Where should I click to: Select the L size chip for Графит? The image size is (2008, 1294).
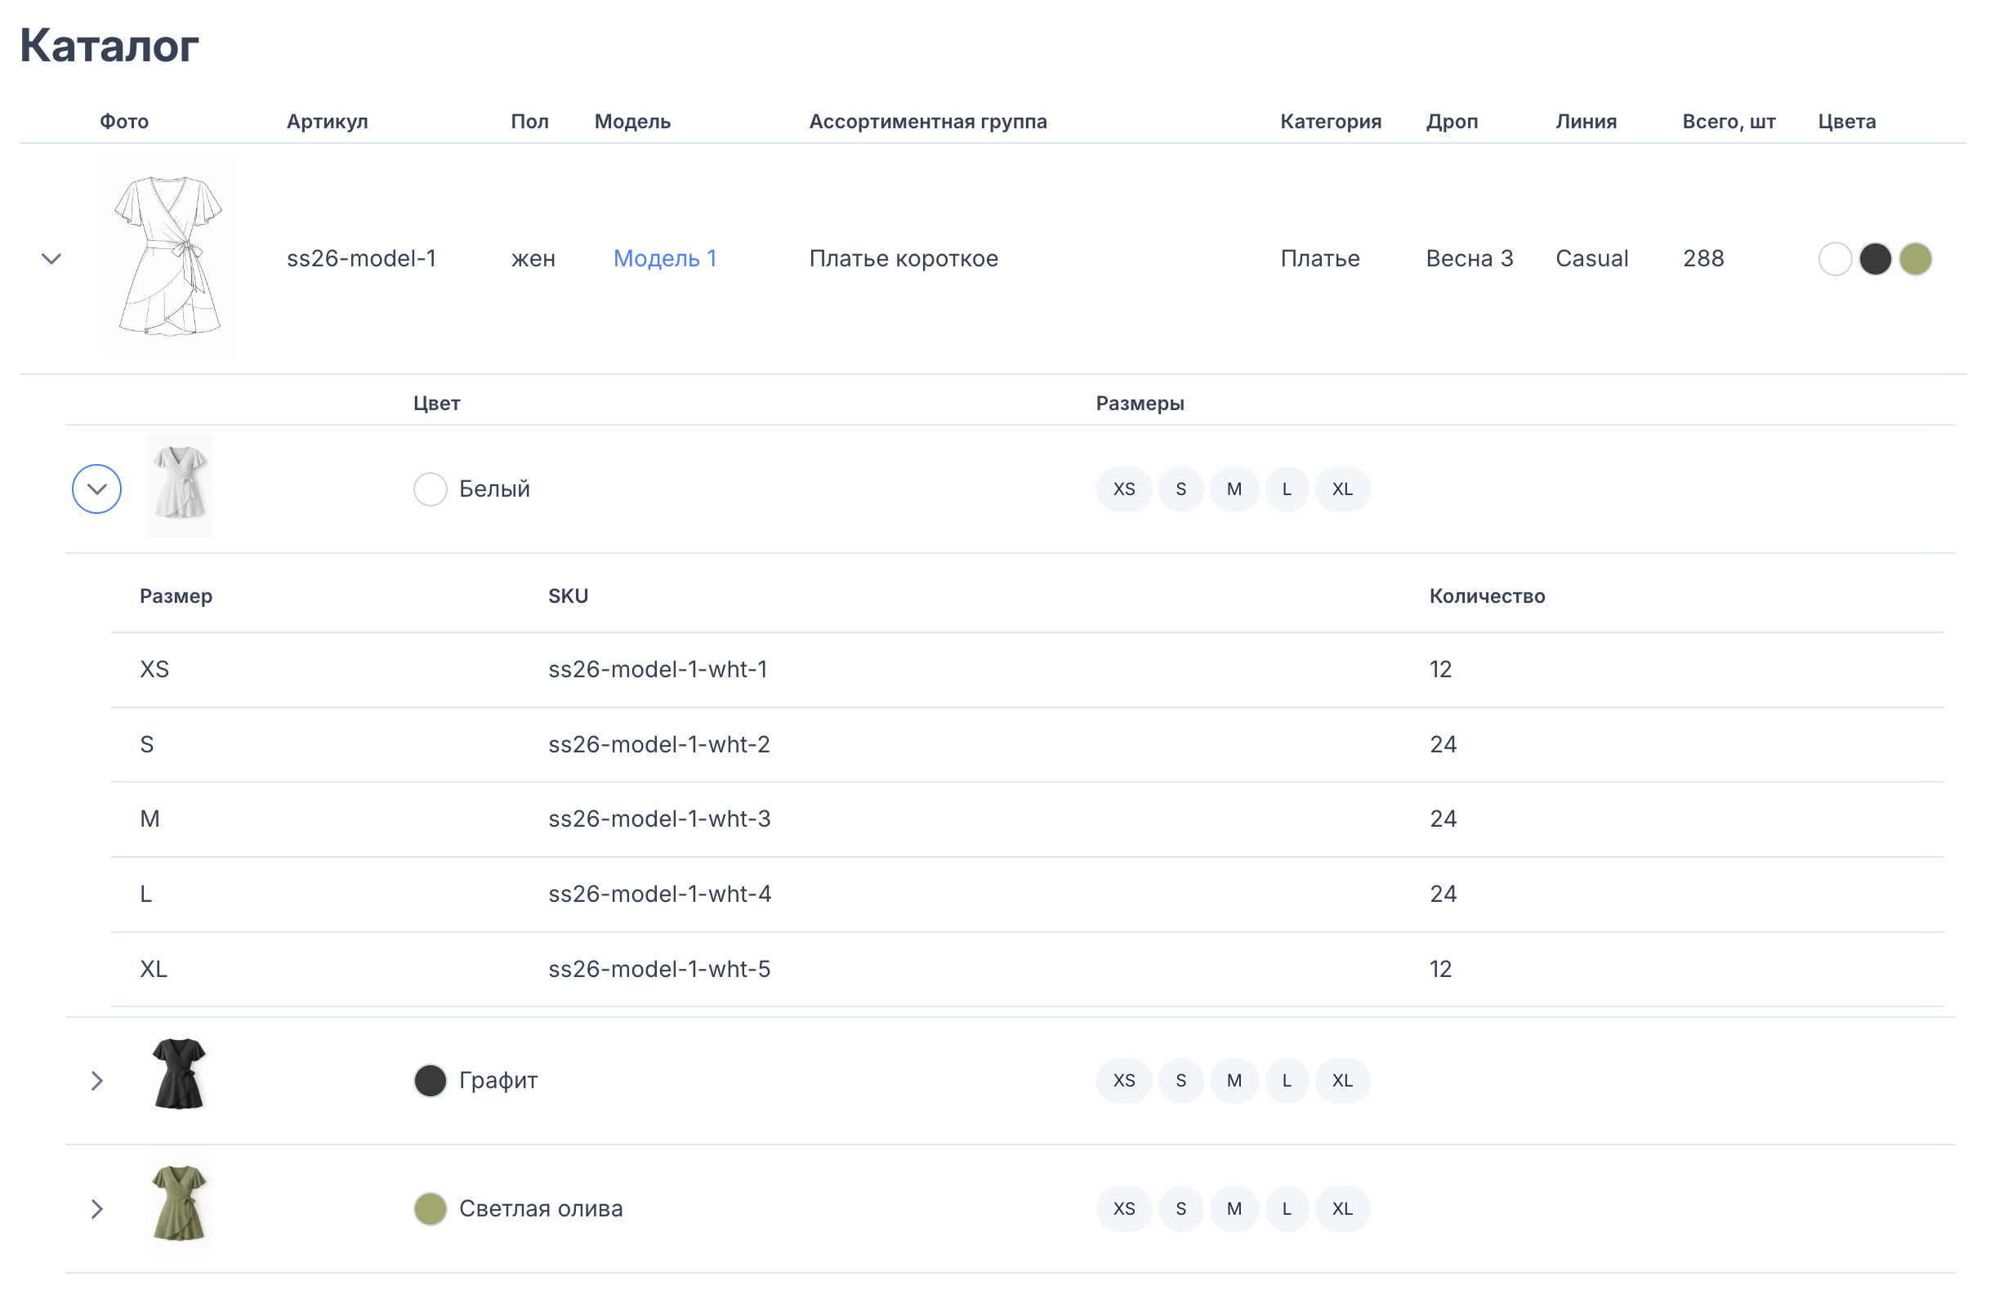1287,1081
